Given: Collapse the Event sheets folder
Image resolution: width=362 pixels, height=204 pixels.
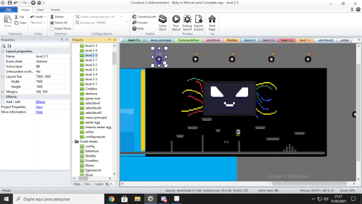Looking at the screenshot, I should tap(72, 141).
